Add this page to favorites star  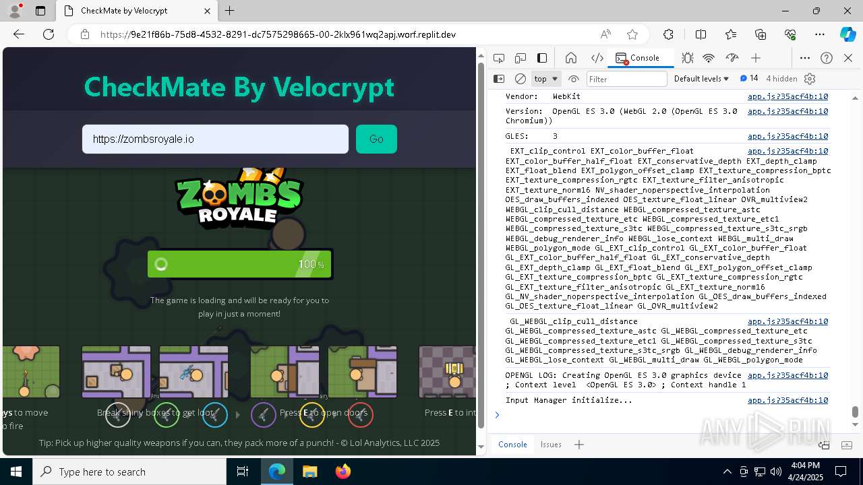(632, 34)
